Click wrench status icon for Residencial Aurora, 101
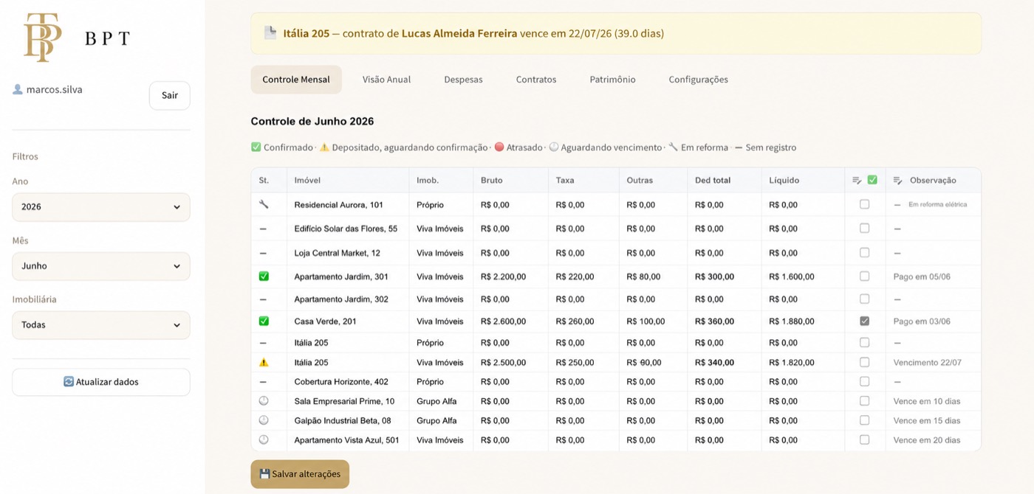 [x=263, y=204]
